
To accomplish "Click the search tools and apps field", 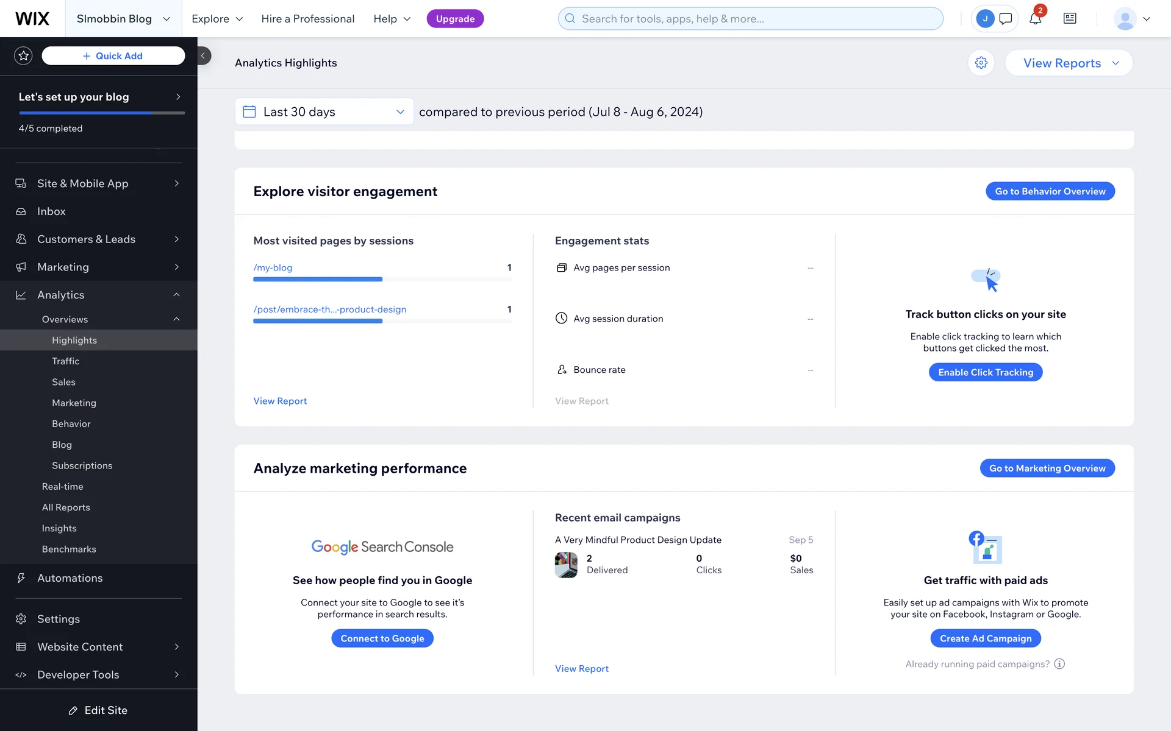I will point(750,19).
